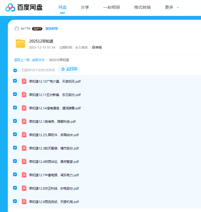This screenshot has height=212, width=201.
Task: Open file 早知道12.8方正科技，矽电股份.pdf
Action: click(54, 188)
